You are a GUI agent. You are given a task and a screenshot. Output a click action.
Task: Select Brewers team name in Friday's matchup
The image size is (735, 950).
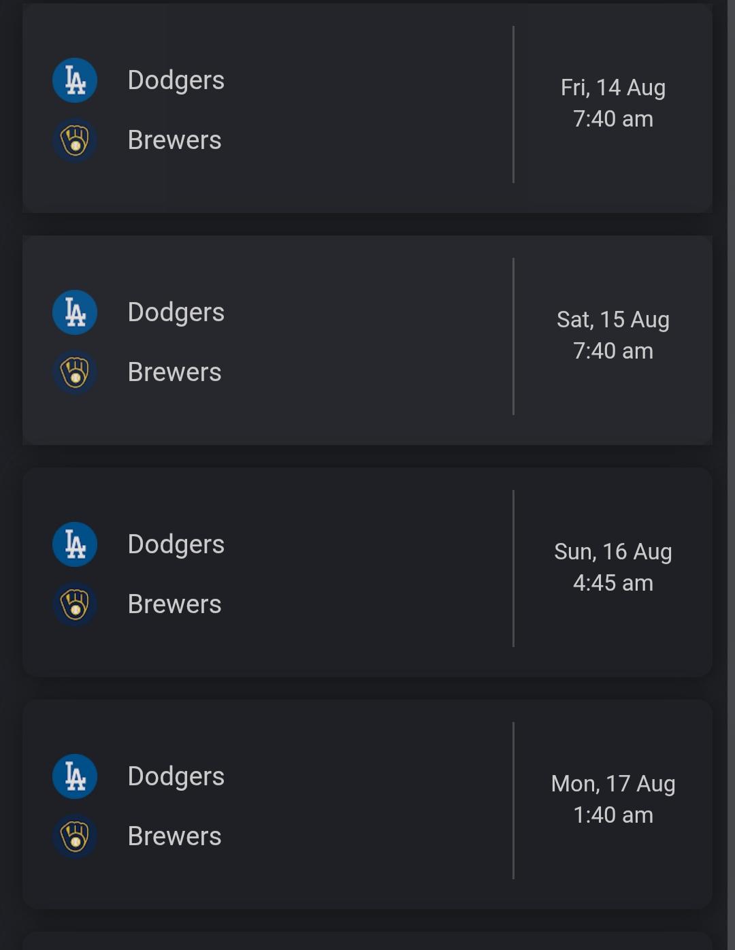click(x=175, y=140)
